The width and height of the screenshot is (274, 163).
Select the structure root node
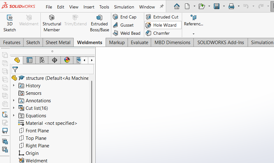50,78
